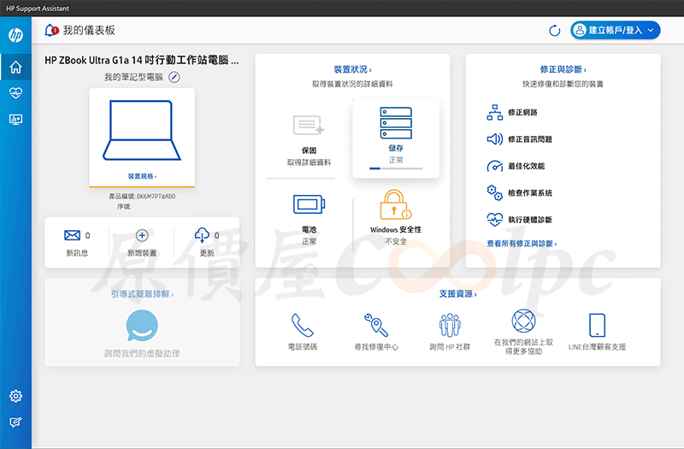Open the 修正與診斷 heading link
This screenshot has height=449, width=684.
[x=563, y=69]
